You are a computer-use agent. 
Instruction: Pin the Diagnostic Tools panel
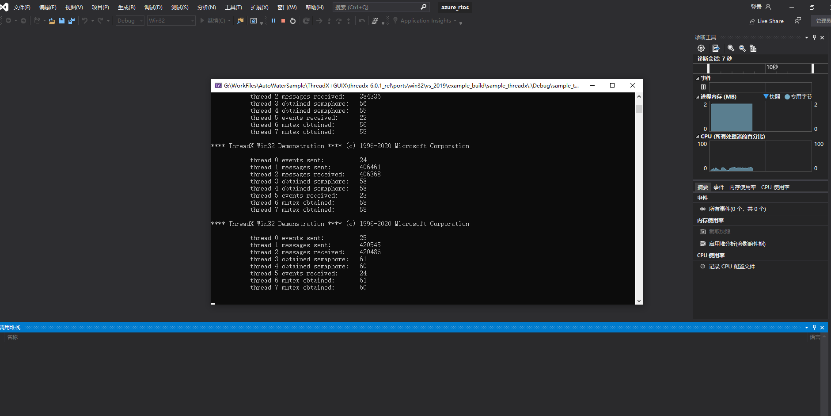point(815,38)
